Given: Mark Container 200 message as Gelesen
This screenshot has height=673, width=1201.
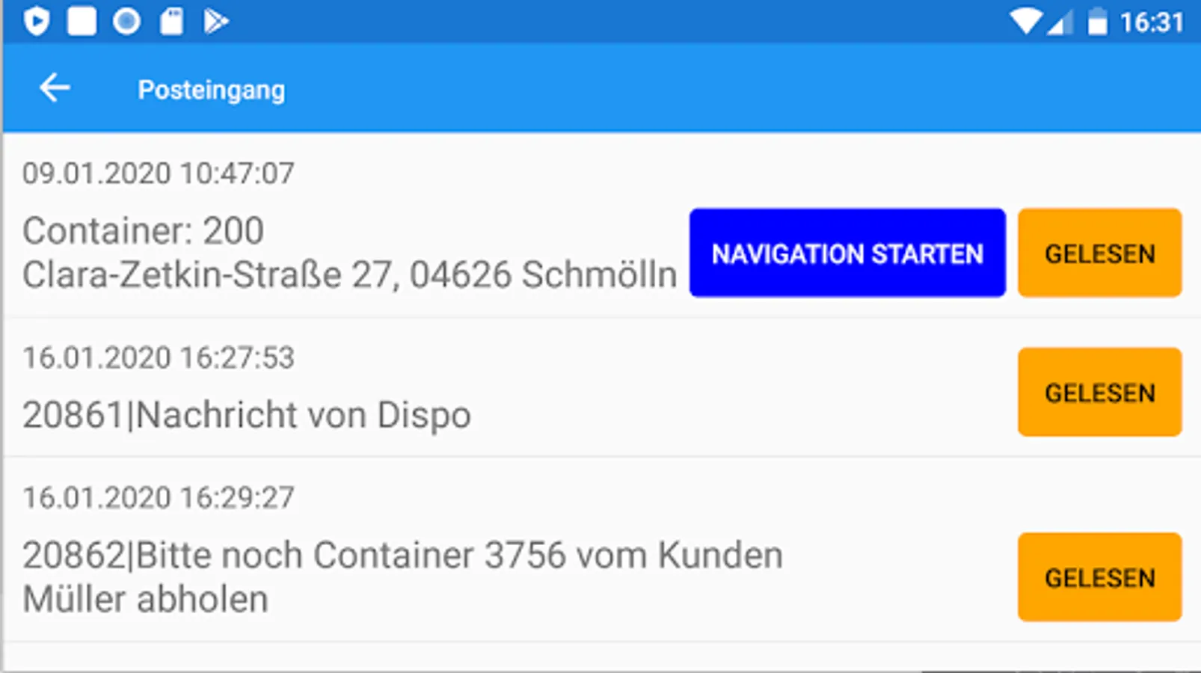Looking at the screenshot, I should (1099, 253).
